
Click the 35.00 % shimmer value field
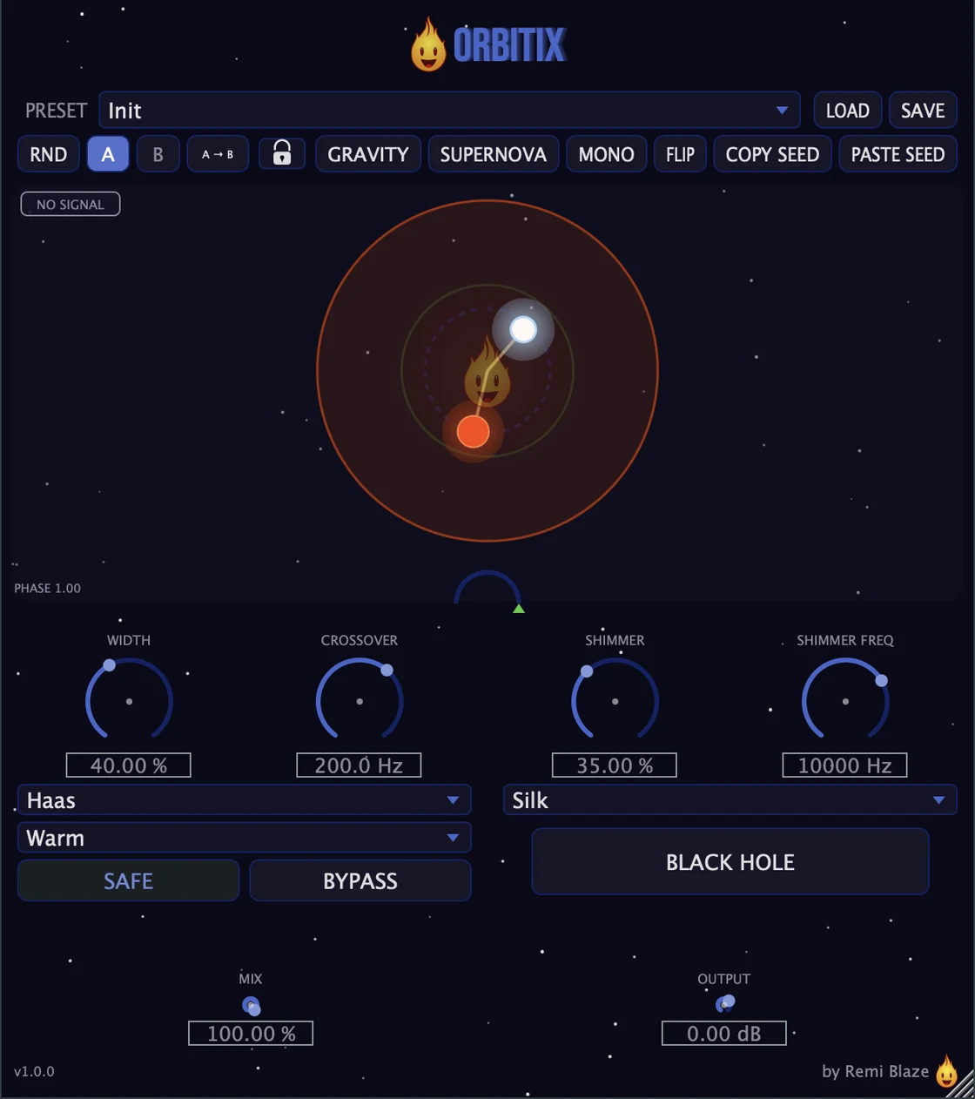(615, 765)
